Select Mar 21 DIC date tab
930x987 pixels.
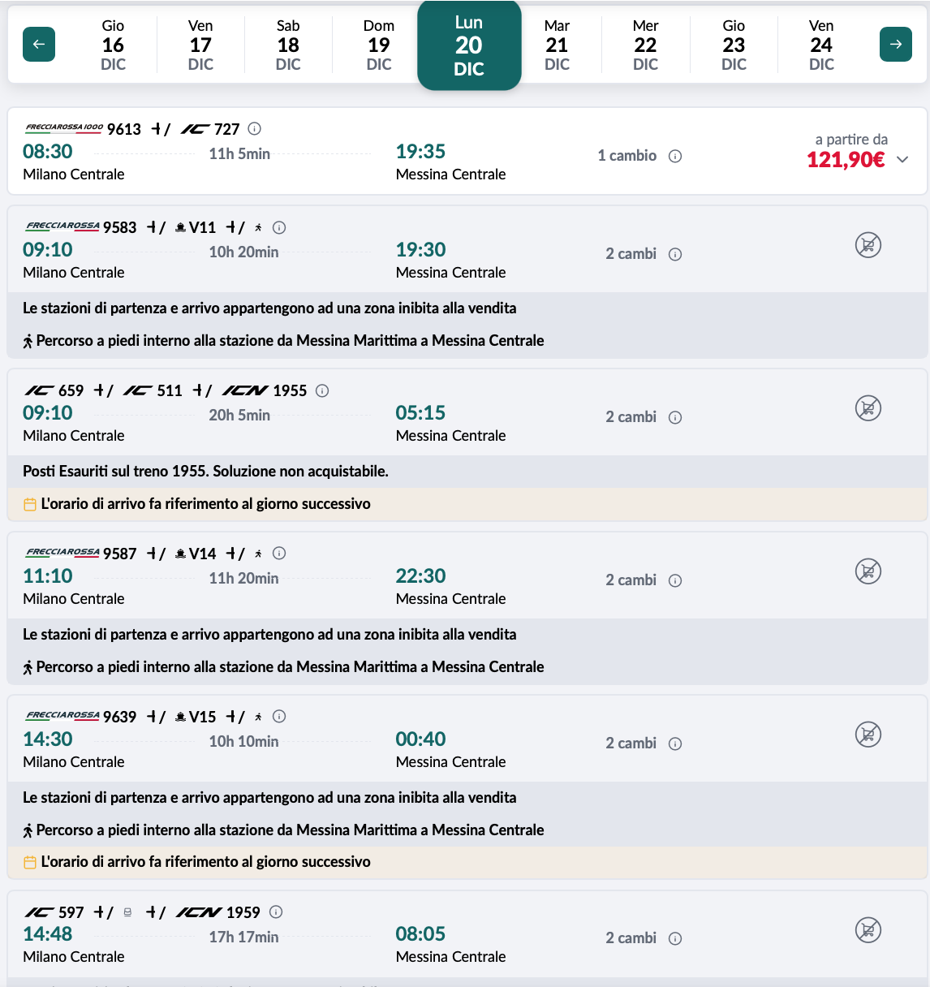pos(557,45)
